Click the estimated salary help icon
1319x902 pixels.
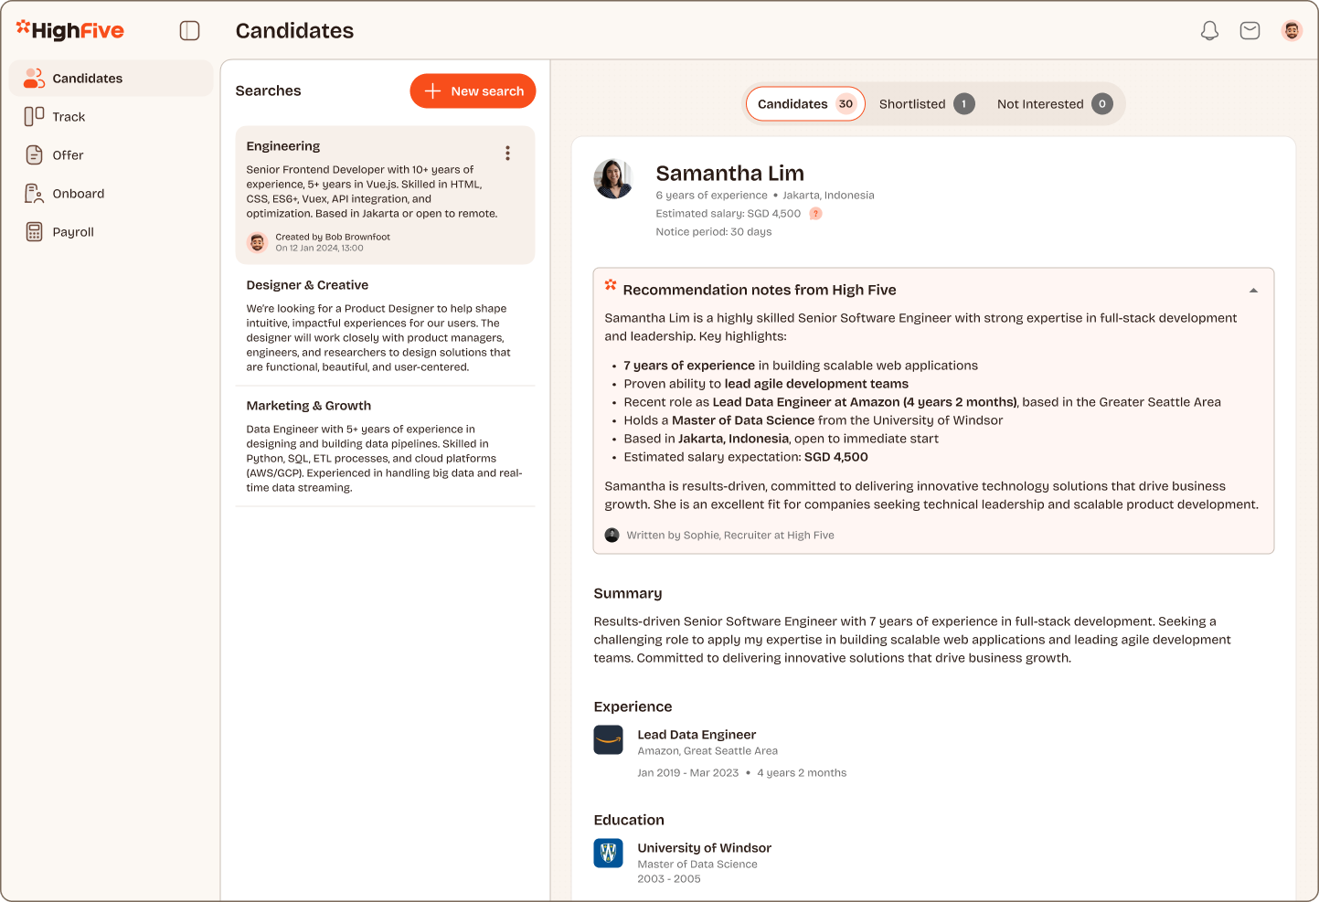(x=815, y=214)
